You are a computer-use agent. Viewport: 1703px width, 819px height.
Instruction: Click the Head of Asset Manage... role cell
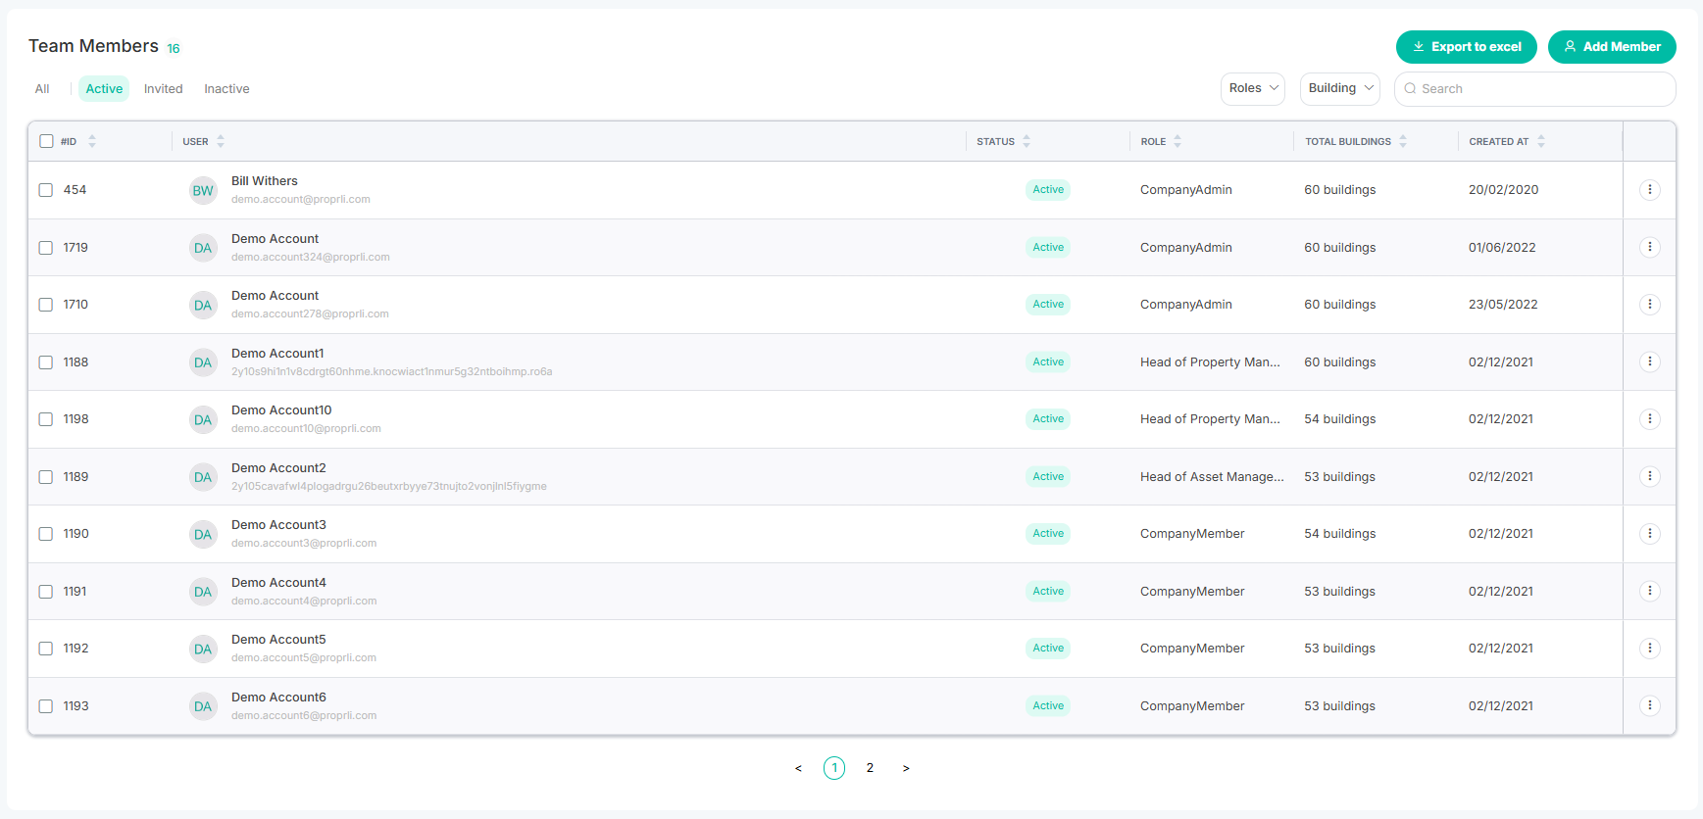(1212, 477)
